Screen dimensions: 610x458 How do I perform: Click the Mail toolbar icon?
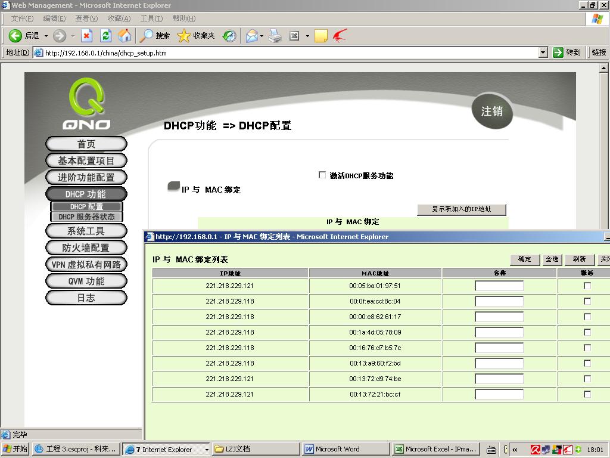pyautogui.click(x=251, y=36)
